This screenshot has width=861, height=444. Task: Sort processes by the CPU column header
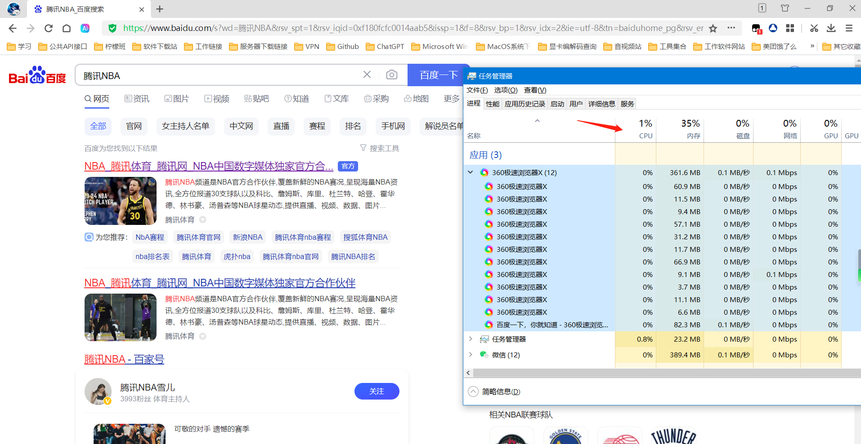coord(636,129)
